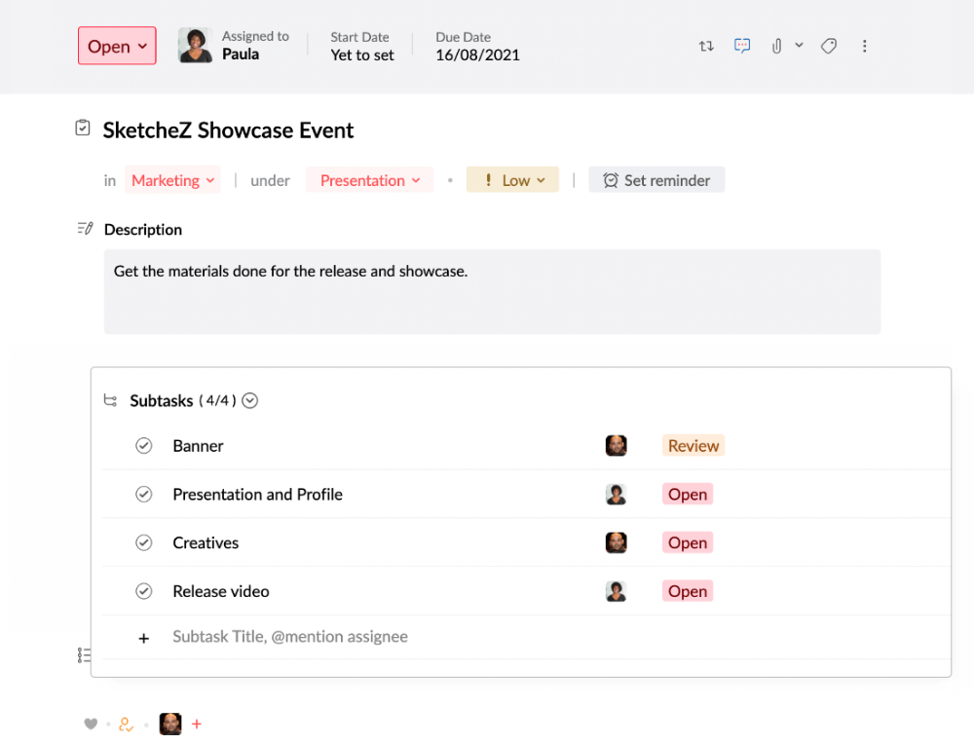Image resolution: width=974 pixels, height=744 pixels.
Task: Add a follower with red plus
Action: pyautogui.click(x=197, y=725)
